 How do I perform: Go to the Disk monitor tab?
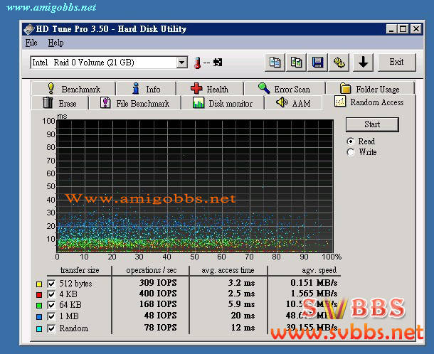pos(222,103)
